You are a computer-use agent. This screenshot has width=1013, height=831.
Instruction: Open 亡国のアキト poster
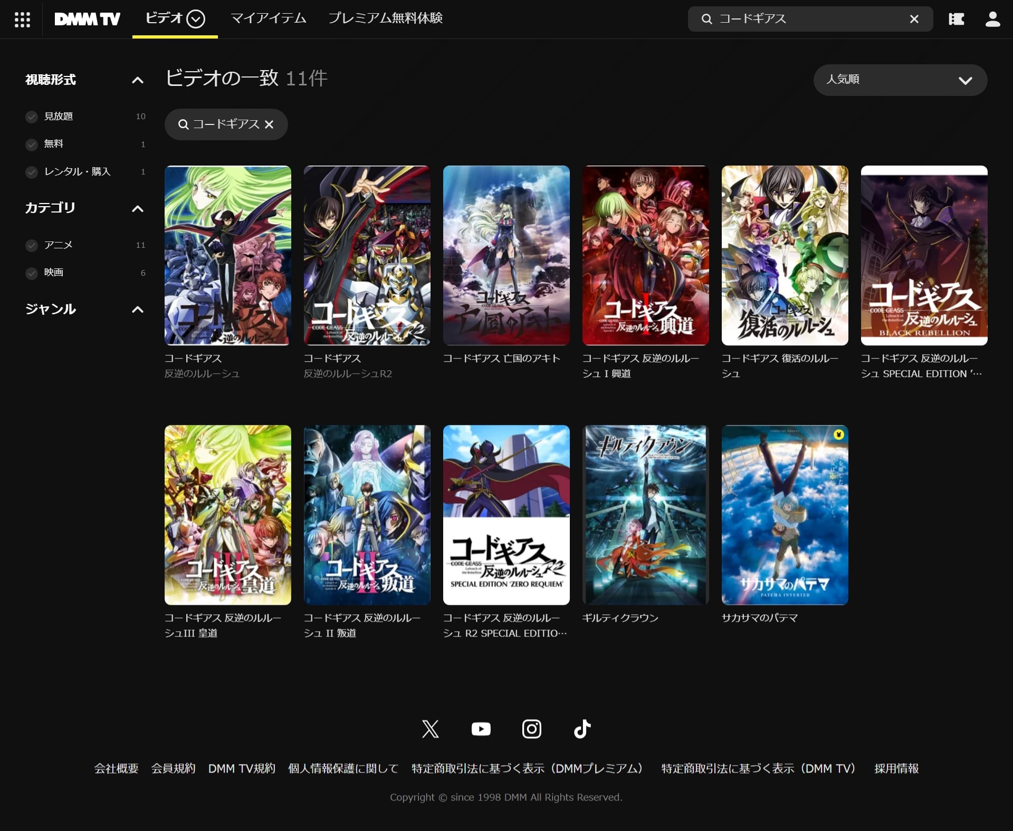[506, 256]
